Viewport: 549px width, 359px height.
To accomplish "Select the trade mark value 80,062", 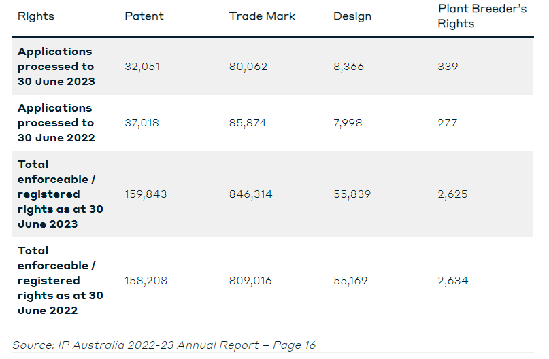I will [248, 67].
